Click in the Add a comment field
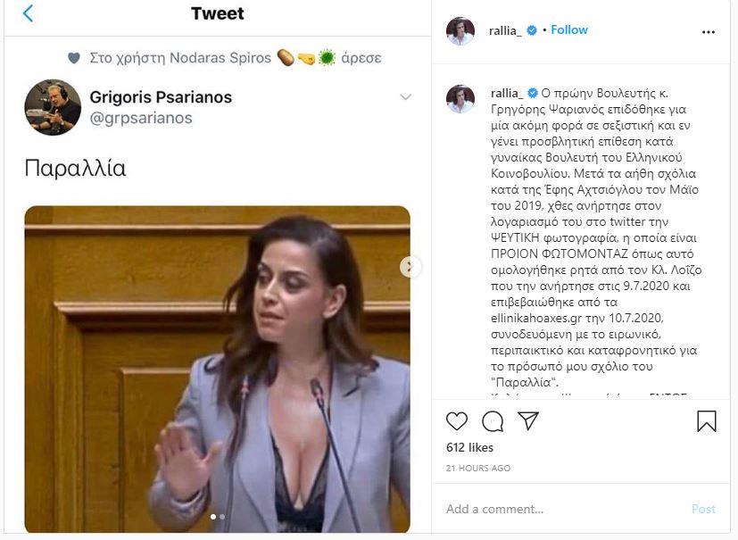The image size is (738, 540). click(562, 509)
